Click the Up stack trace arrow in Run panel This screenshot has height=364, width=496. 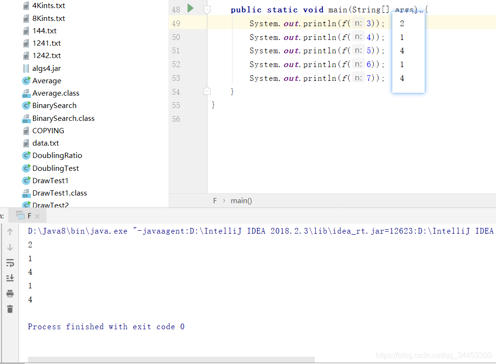pyautogui.click(x=10, y=232)
